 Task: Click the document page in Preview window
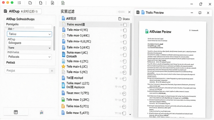coord(173,69)
